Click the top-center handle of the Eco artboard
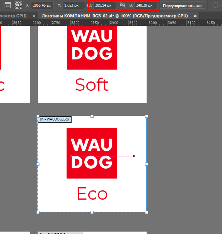222x234 pixels. click(92, 116)
